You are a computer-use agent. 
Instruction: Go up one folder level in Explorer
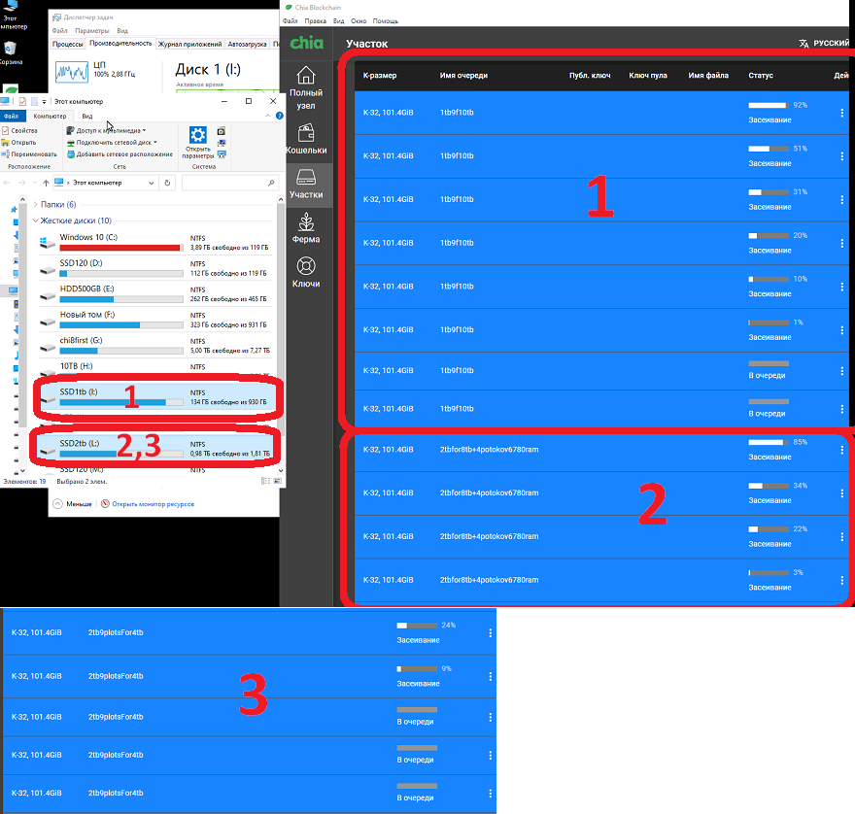coord(46,183)
